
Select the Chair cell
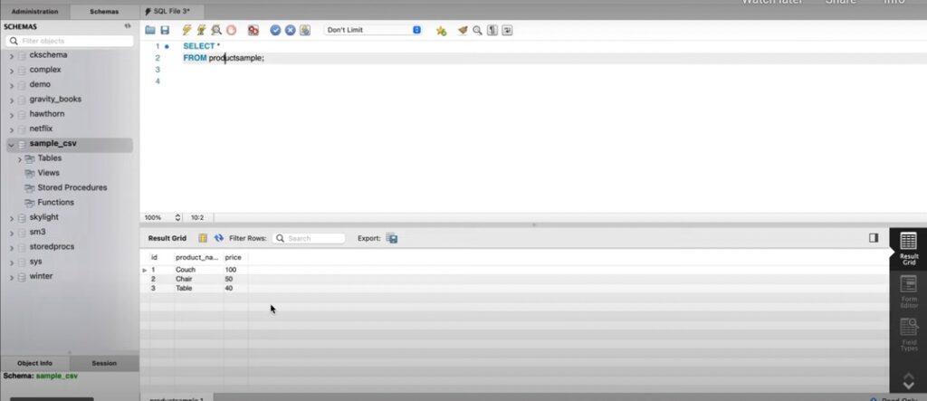[184, 279]
